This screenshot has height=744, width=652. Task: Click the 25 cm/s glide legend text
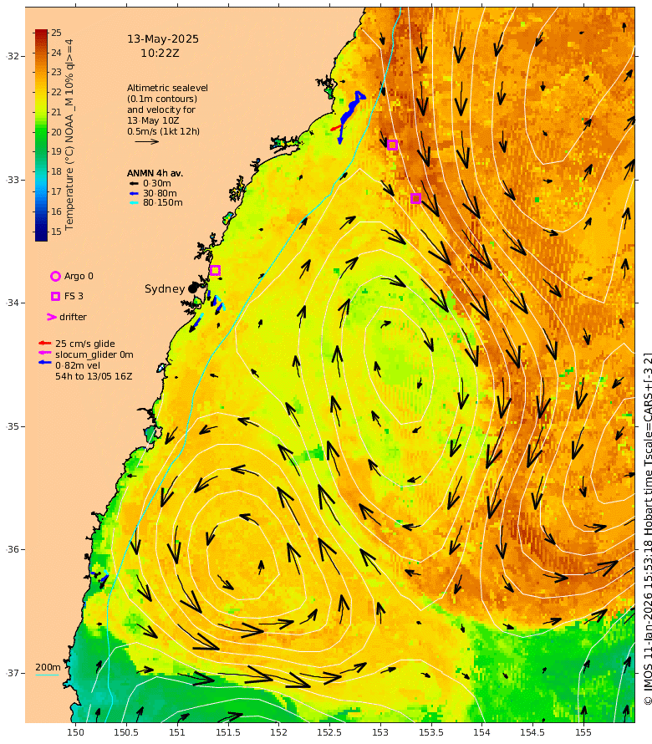[x=85, y=344]
